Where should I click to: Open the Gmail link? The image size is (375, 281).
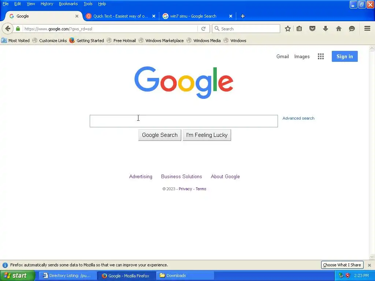283,57
